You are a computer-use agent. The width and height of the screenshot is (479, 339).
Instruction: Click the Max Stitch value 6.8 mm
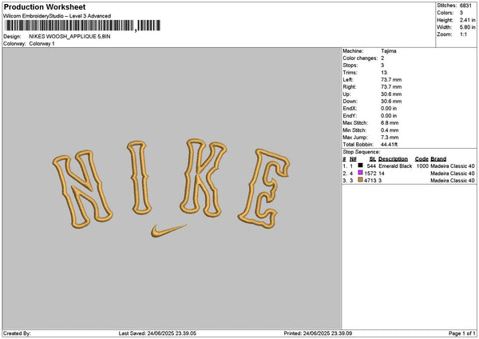click(390, 123)
